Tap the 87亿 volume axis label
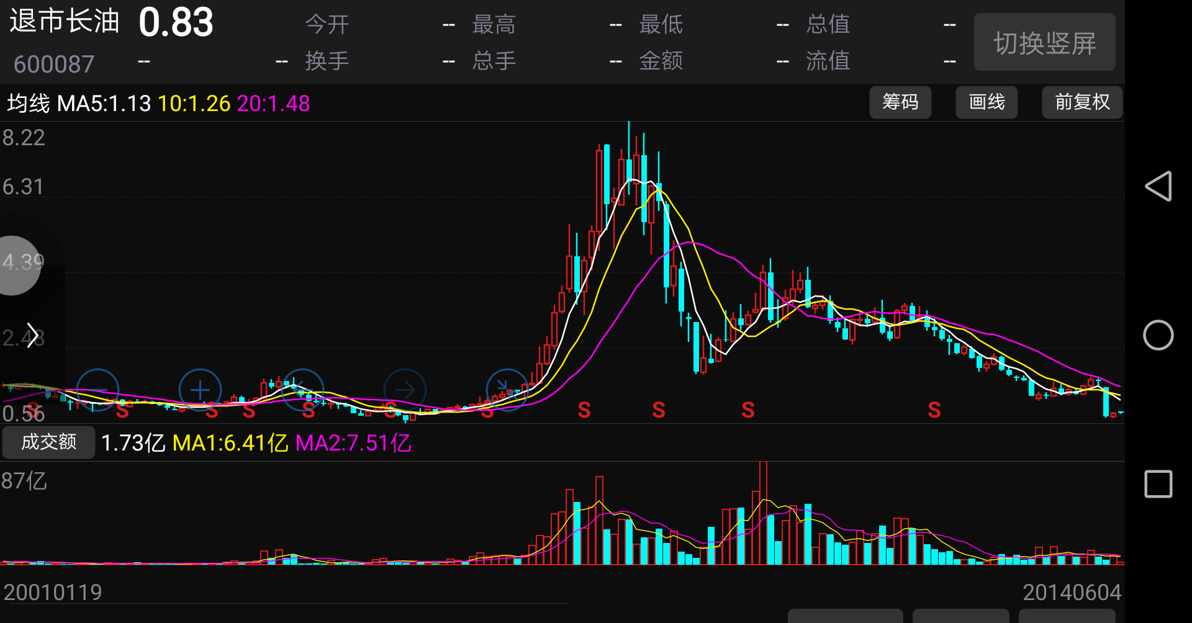Image resolution: width=1192 pixels, height=623 pixels. click(x=24, y=481)
